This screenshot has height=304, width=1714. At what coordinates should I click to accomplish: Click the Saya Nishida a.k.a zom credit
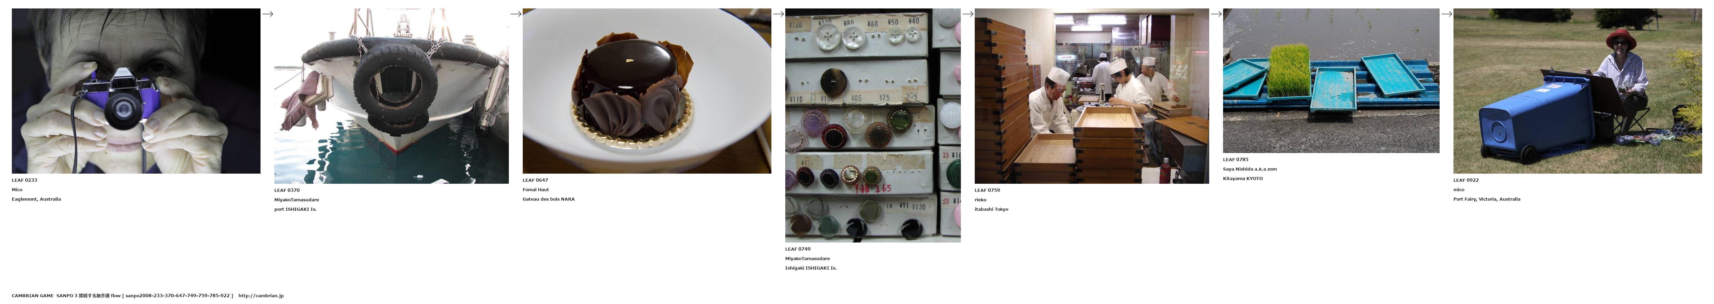1249,169
